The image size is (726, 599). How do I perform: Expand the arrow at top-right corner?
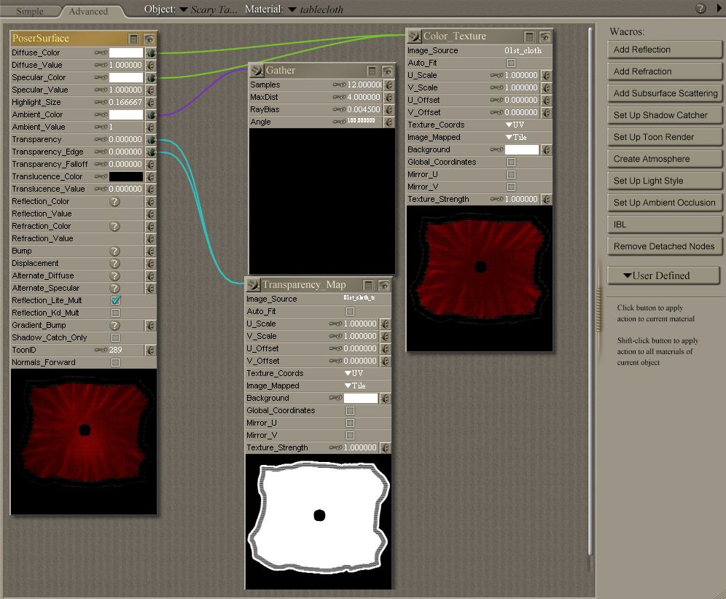click(x=719, y=8)
